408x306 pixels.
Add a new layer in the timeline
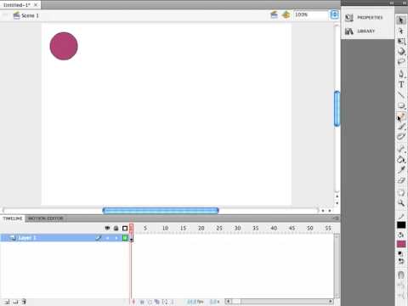(7, 302)
